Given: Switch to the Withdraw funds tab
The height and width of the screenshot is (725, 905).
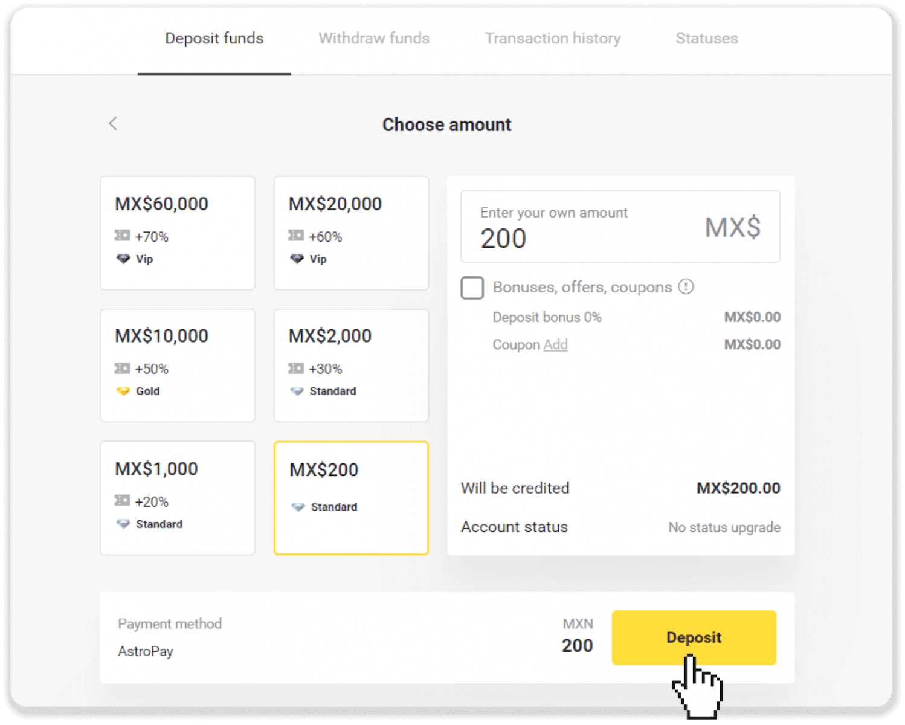Looking at the screenshot, I should click(x=373, y=38).
